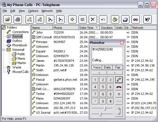The width and height of the screenshot is (158, 122).
Task: Click the red infinity toolbar icon
Action: [x=136, y=19]
